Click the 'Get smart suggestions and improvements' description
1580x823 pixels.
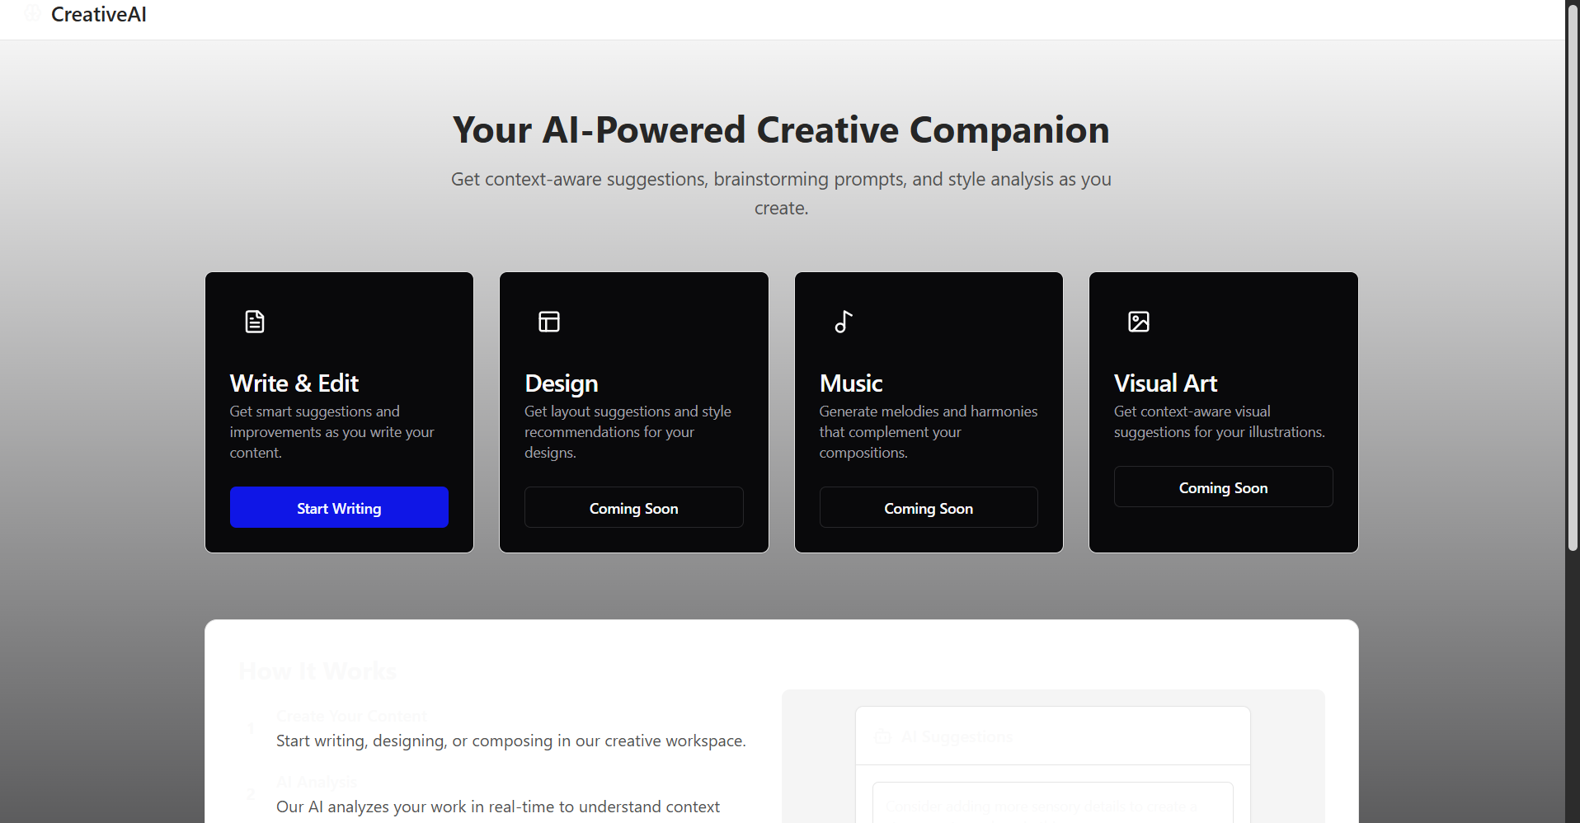(332, 431)
